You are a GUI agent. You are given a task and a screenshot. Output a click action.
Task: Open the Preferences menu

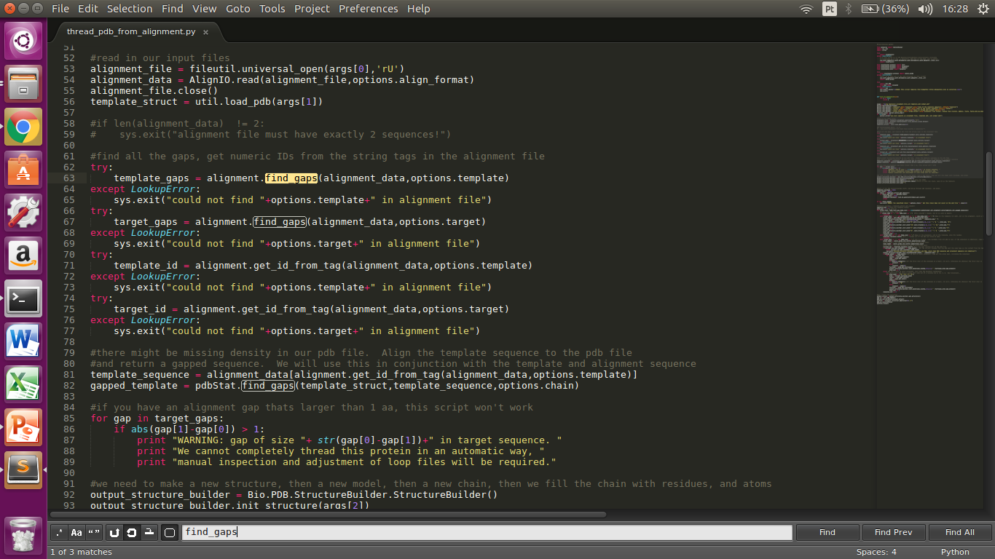click(369, 9)
